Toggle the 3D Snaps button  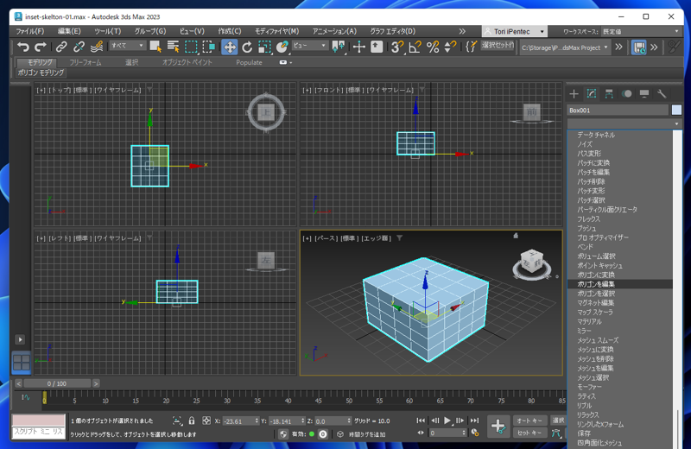397,47
